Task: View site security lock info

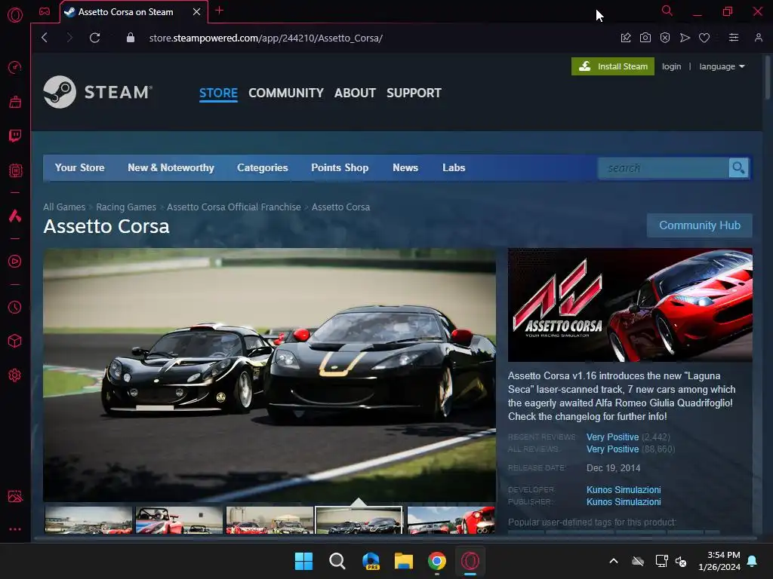Action: (130, 38)
